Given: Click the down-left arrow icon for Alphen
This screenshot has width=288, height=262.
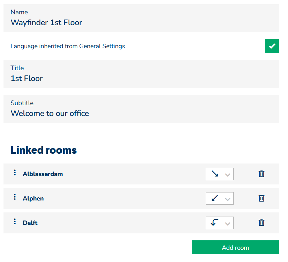Looking at the screenshot, I should click(x=215, y=198).
